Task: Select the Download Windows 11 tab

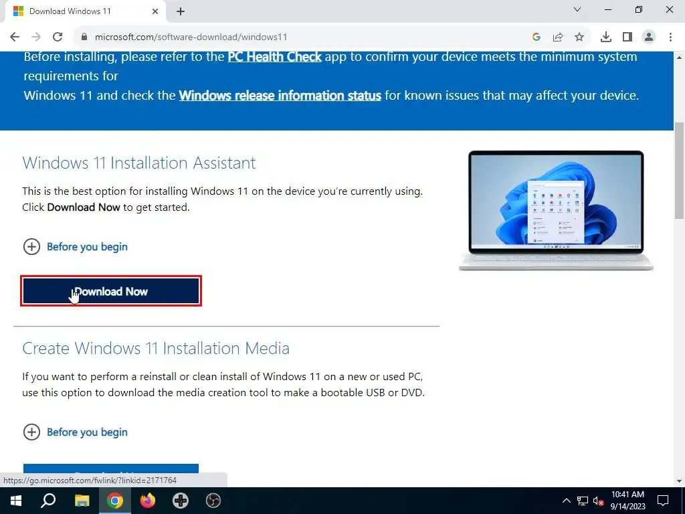Action: [85, 12]
